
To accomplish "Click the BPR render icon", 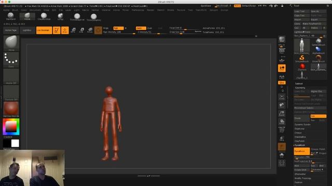I will coord(282,39).
